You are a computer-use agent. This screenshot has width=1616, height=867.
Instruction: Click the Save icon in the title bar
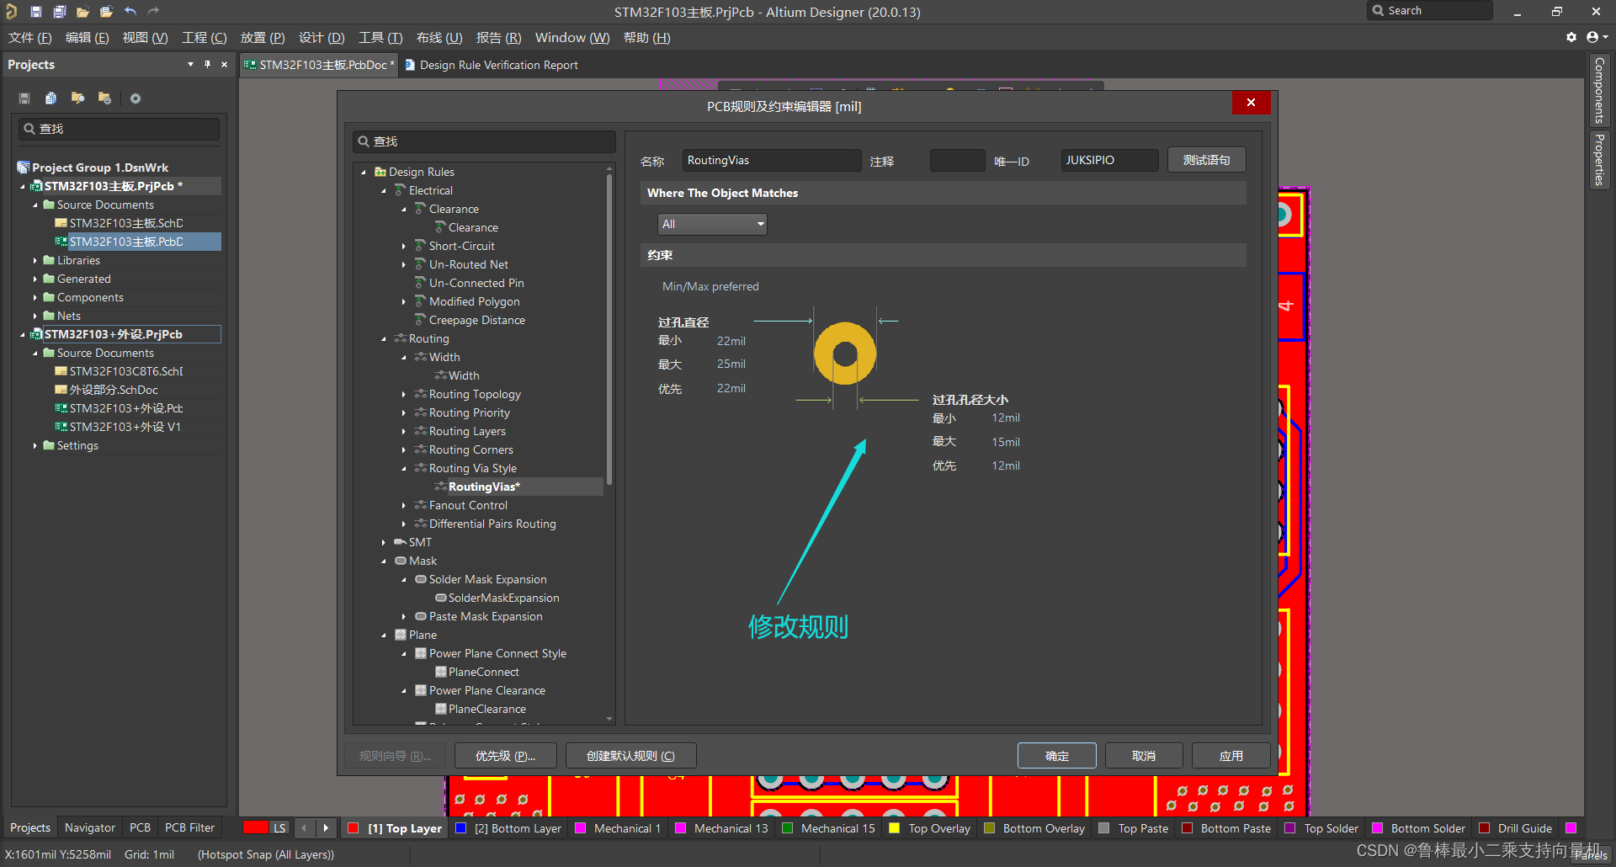[x=35, y=12]
